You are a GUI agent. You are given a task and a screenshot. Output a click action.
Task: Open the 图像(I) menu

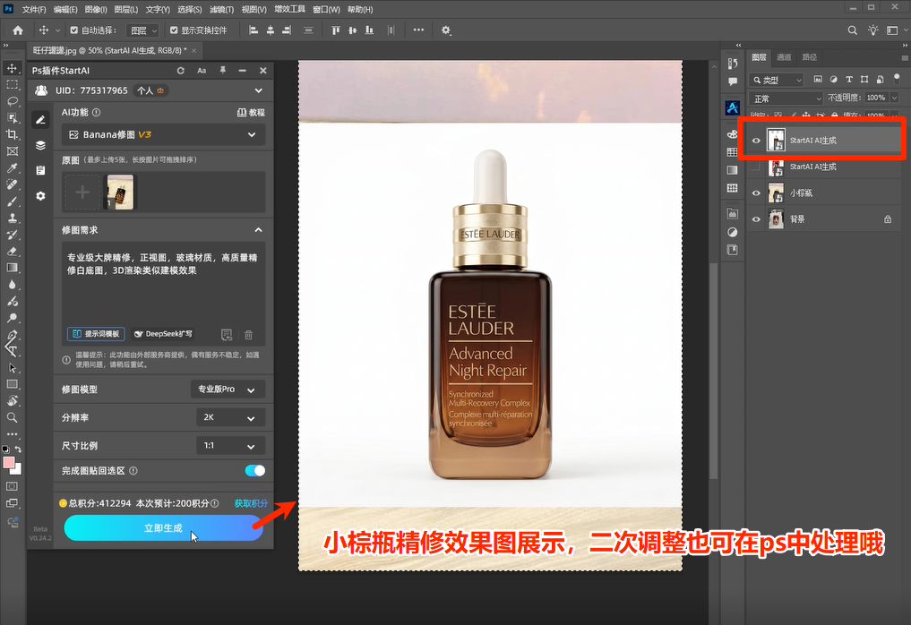click(96, 9)
